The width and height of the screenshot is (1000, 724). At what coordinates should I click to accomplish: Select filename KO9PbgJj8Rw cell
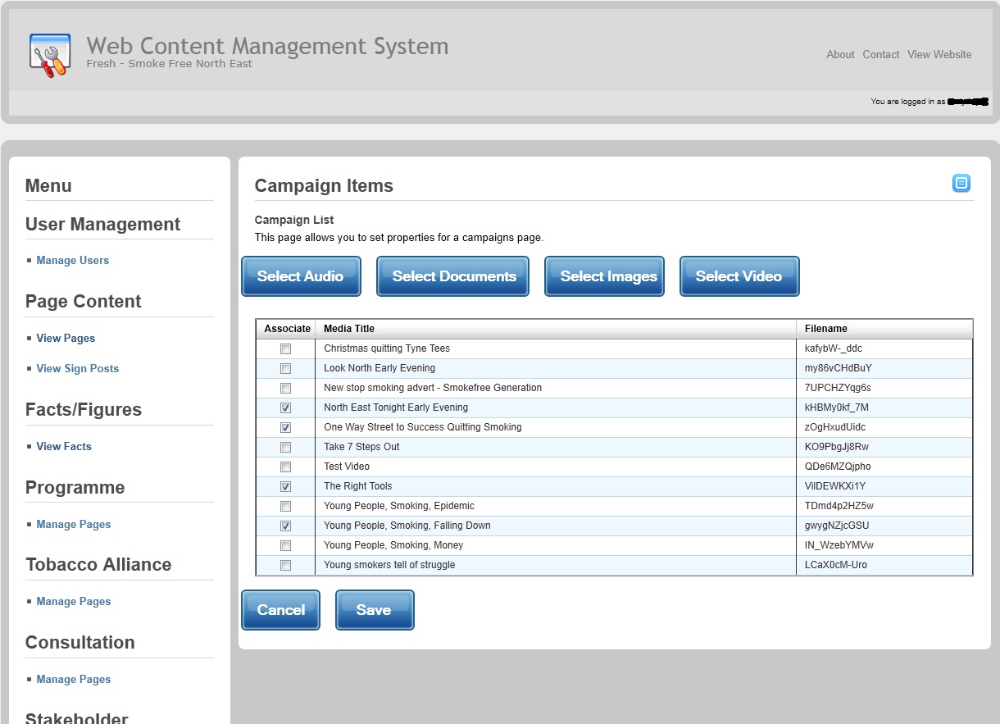pyautogui.click(x=884, y=447)
